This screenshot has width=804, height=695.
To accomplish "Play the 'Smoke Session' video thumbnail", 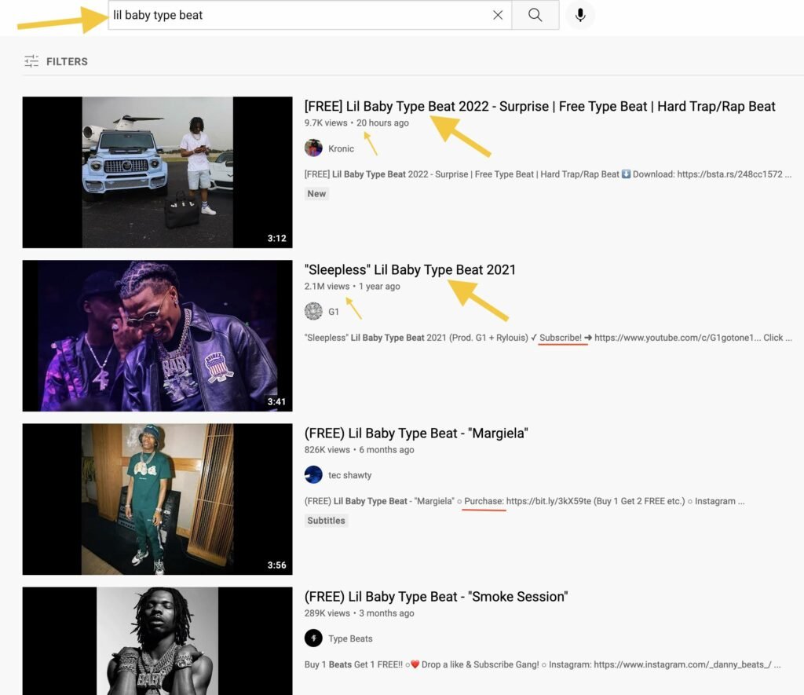I will pyautogui.click(x=157, y=641).
